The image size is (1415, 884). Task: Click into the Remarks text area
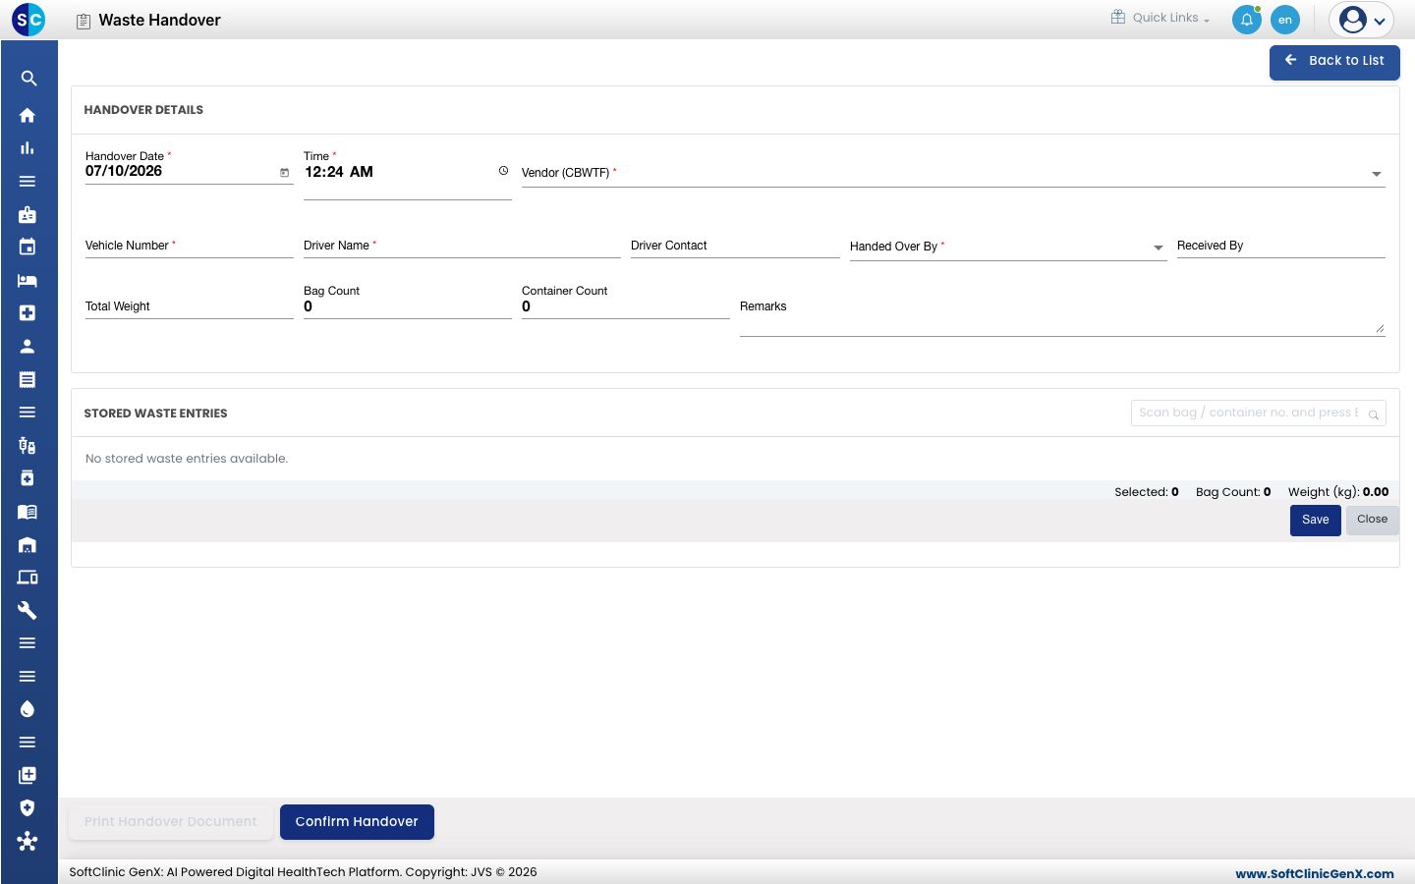coord(1062,314)
